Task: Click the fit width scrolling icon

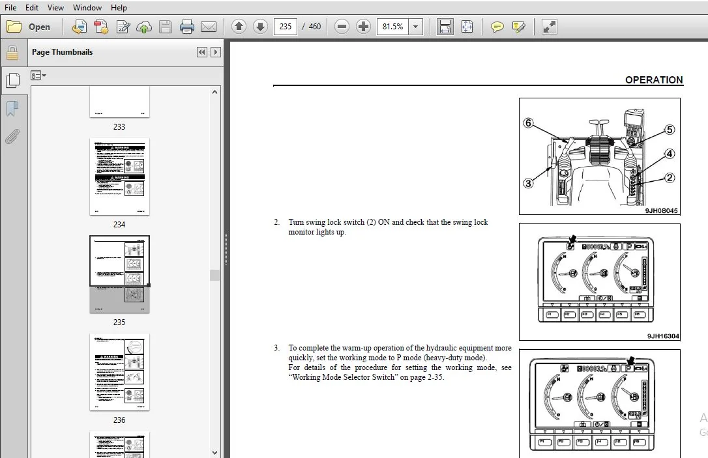Action: (x=445, y=27)
